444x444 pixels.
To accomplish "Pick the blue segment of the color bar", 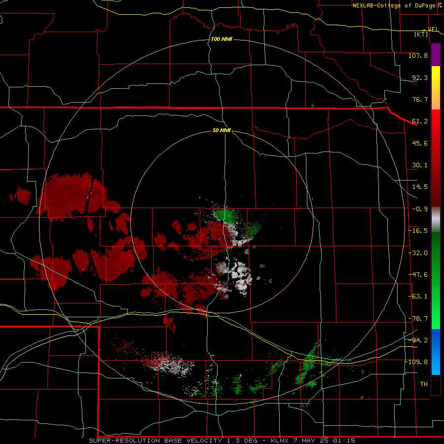I will pos(436,352).
